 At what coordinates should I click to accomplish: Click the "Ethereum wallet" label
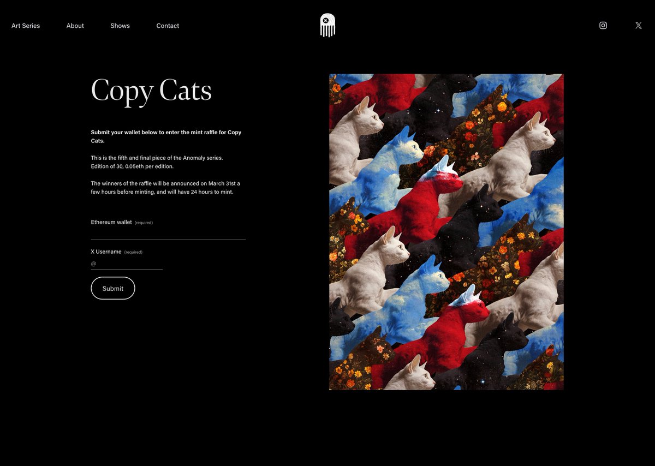[x=111, y=222]
